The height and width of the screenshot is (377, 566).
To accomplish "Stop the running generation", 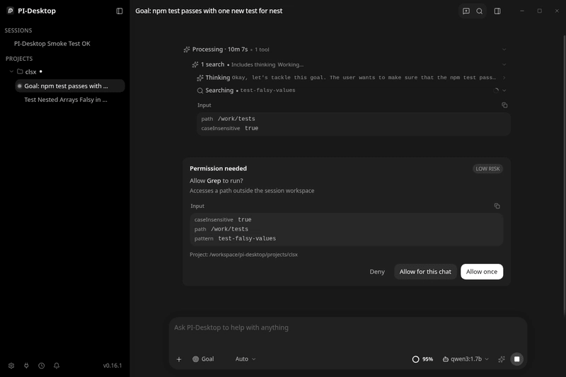I will coord(517,359).
